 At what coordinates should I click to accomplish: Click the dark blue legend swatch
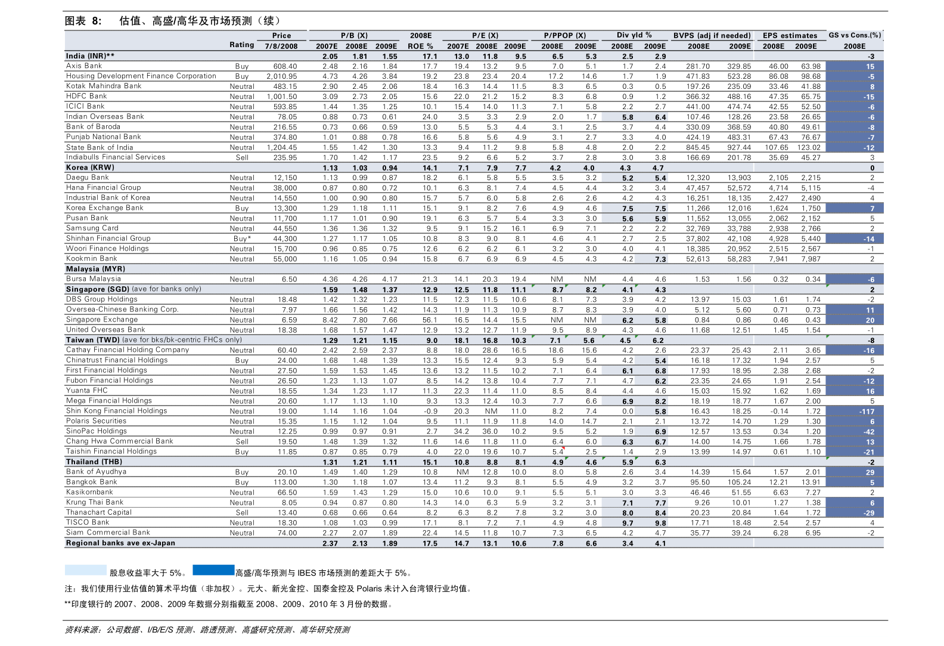pos(213,570)
